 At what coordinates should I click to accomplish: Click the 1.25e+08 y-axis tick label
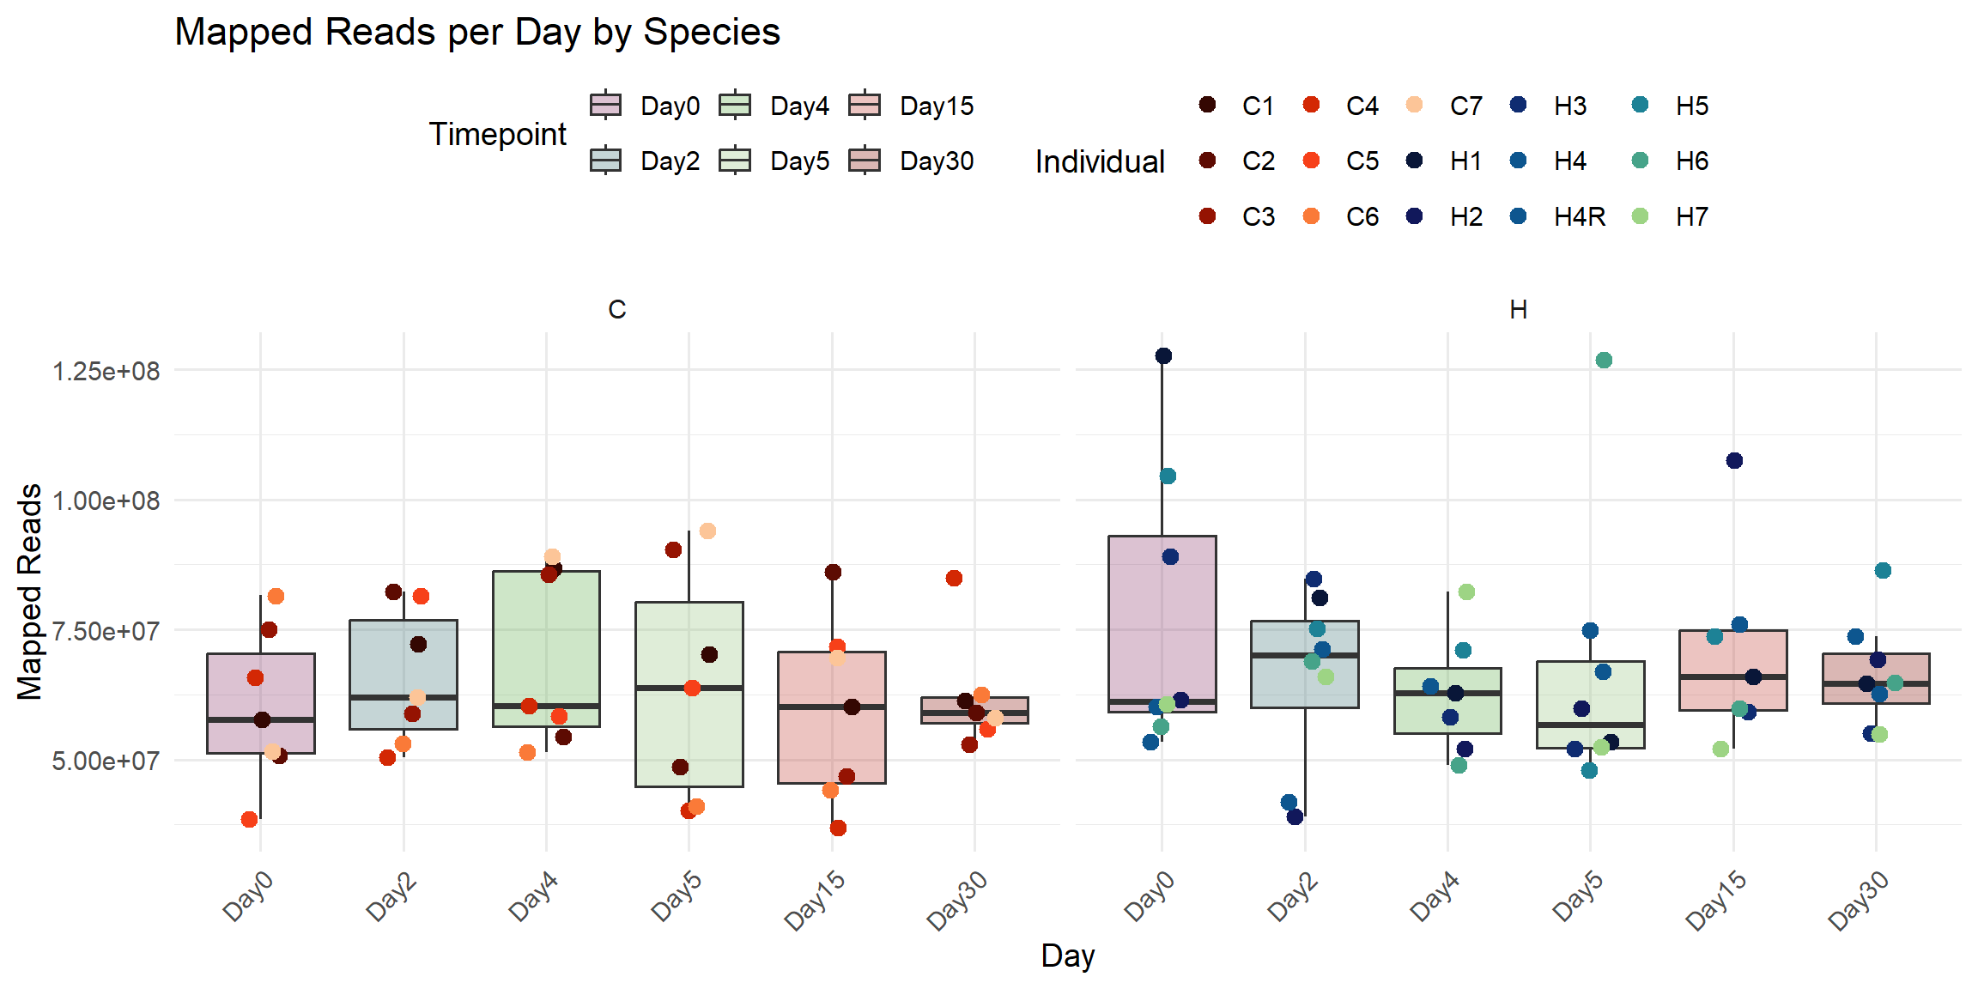pyautogui.click(x=106, y=371)
